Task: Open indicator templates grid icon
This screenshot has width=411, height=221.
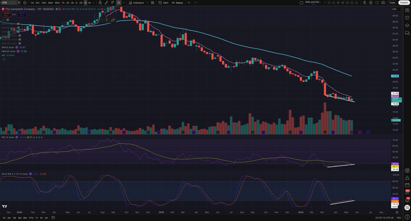Action: pos(153,2)
